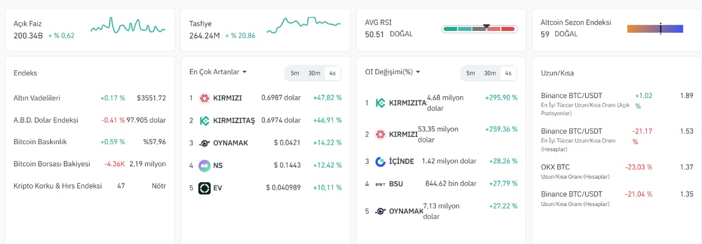Open the A.B.D. Dolar Endeksi row
This screenshot has height=244, width=702.
90,120
